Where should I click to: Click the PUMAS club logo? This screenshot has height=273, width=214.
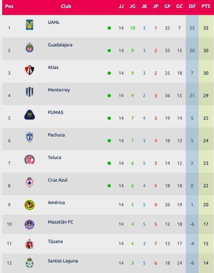pos(30,115)
